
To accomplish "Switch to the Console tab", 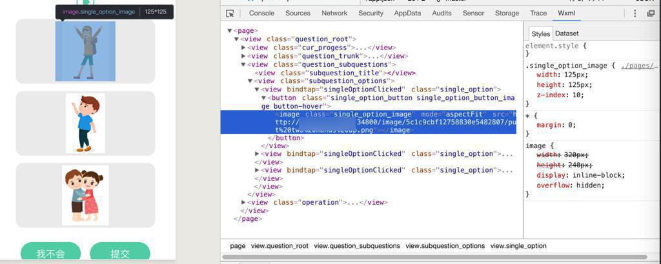I will [261, 13].
